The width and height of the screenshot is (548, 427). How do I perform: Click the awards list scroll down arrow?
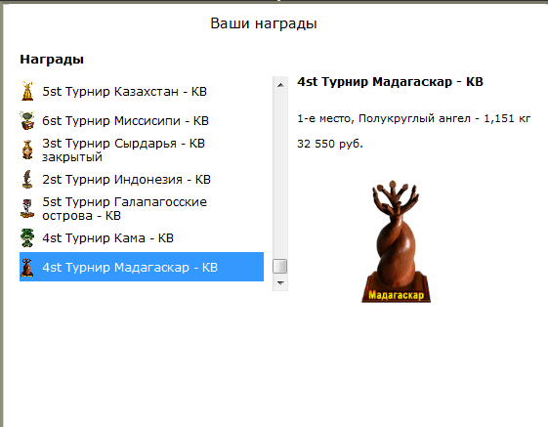[x=280, y=282]
